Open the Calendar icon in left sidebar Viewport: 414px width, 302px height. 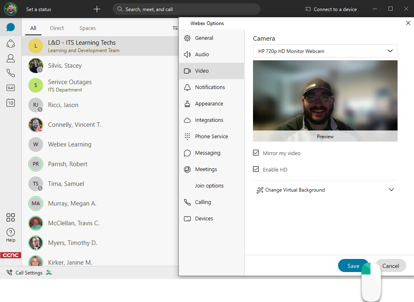pos(10,103)
